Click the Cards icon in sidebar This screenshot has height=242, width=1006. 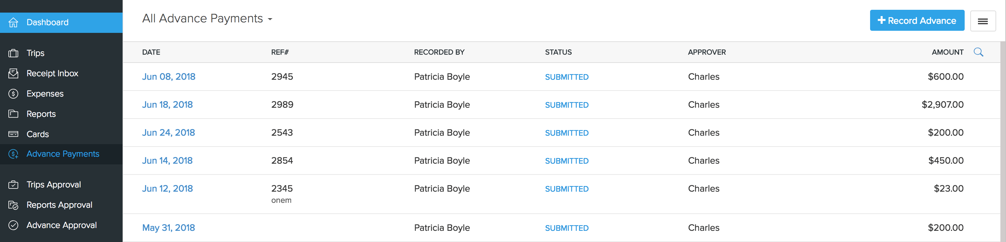click(x=13, y=134)
